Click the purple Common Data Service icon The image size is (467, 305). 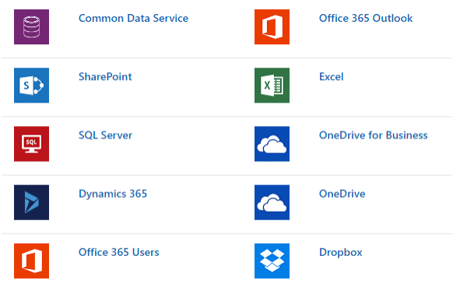pyautogui.click(x=32, y=26)
